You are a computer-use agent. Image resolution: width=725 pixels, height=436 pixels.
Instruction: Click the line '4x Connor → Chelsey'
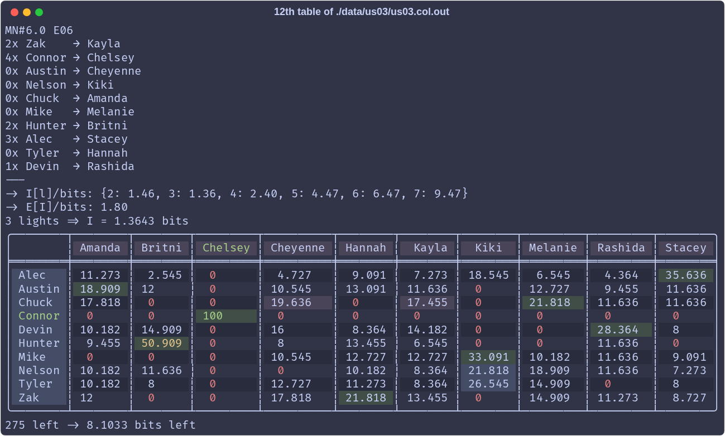(70, 57)
